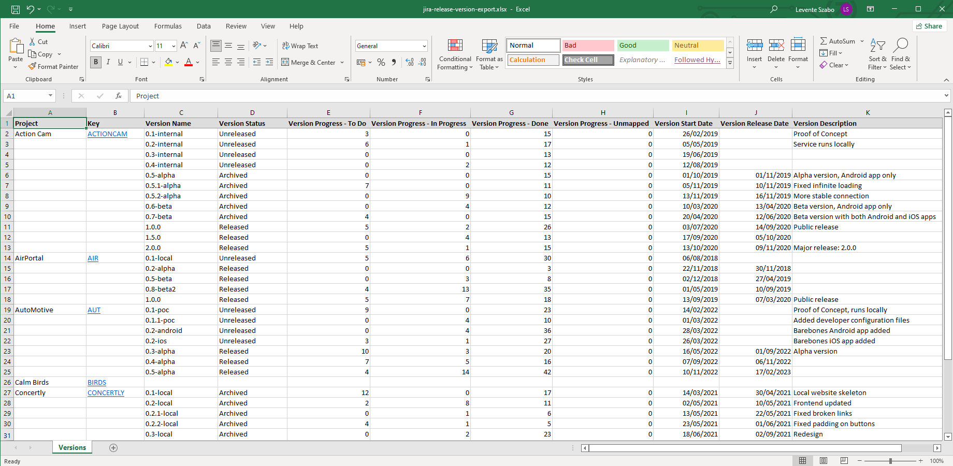Image resolution: width=953 pixels, height=466 pixels.
Task: Toggle Align Left alignment
Action: pyautogui.click(x=216, y=62)
